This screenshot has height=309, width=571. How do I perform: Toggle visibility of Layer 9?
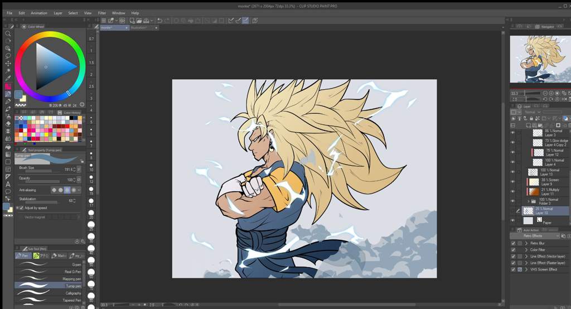[x=513, y=182]
